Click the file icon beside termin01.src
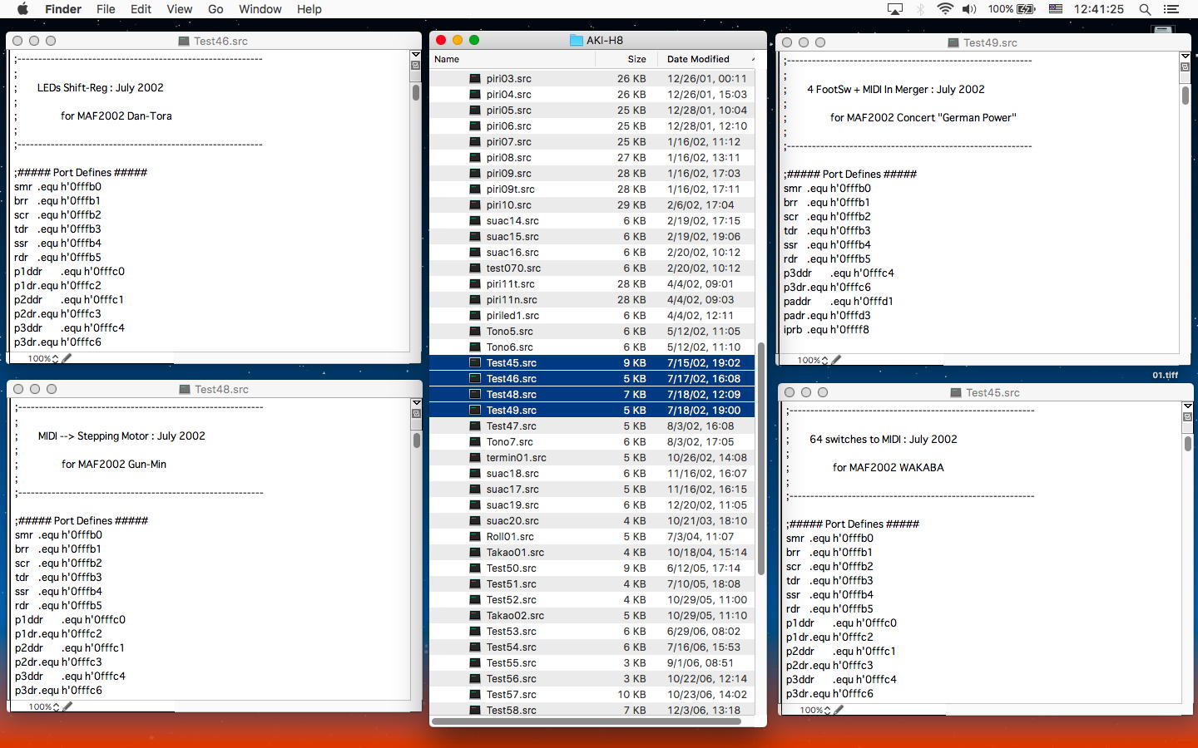 [x=475, y=457]
